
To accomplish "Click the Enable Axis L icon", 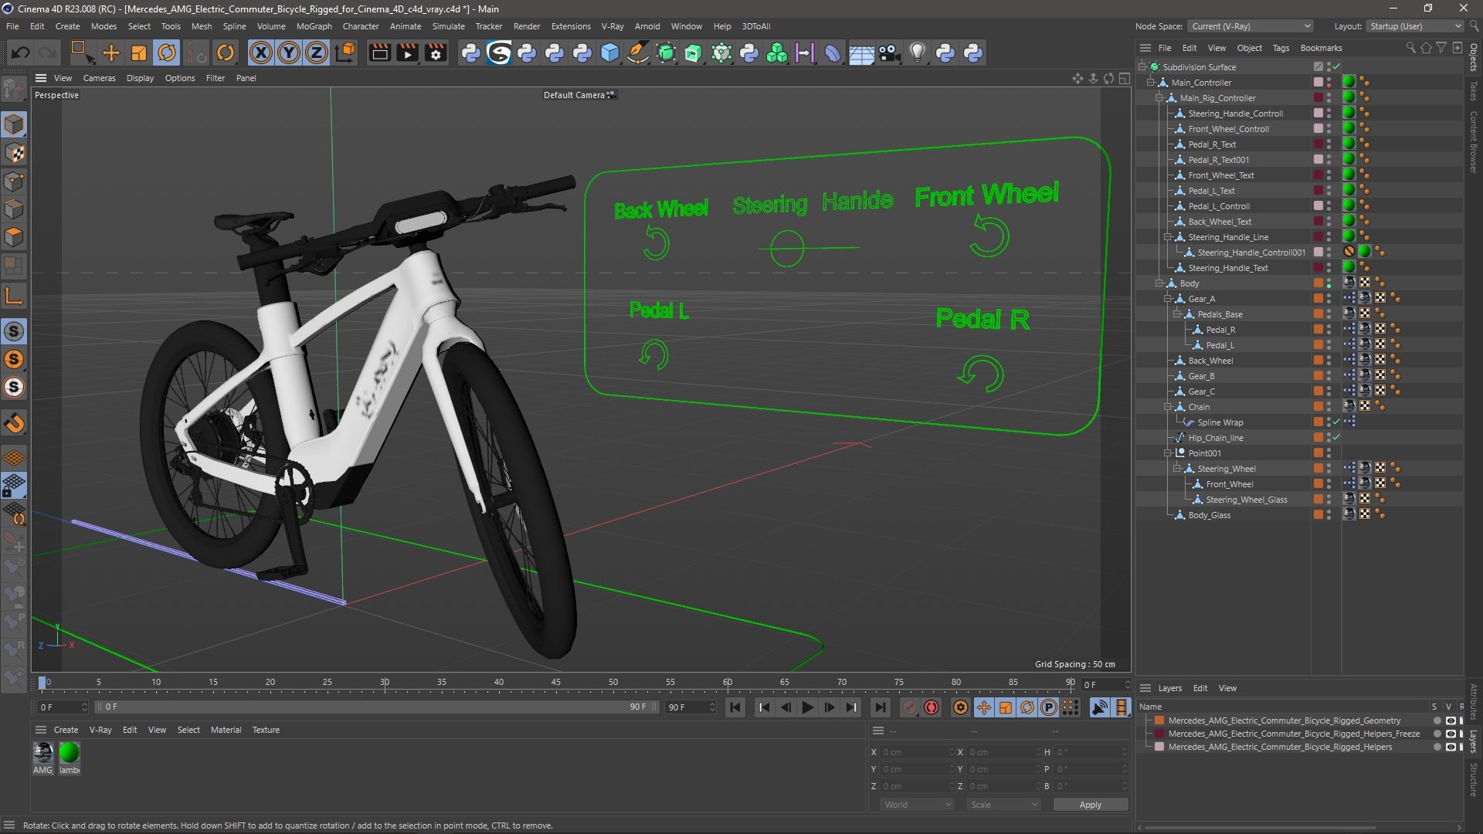I will (14, 295).
